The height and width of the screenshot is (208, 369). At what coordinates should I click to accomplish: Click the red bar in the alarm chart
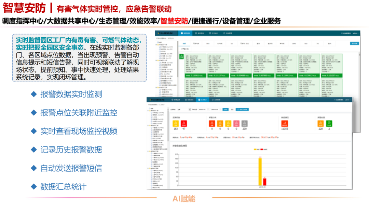tap(264, 182)
